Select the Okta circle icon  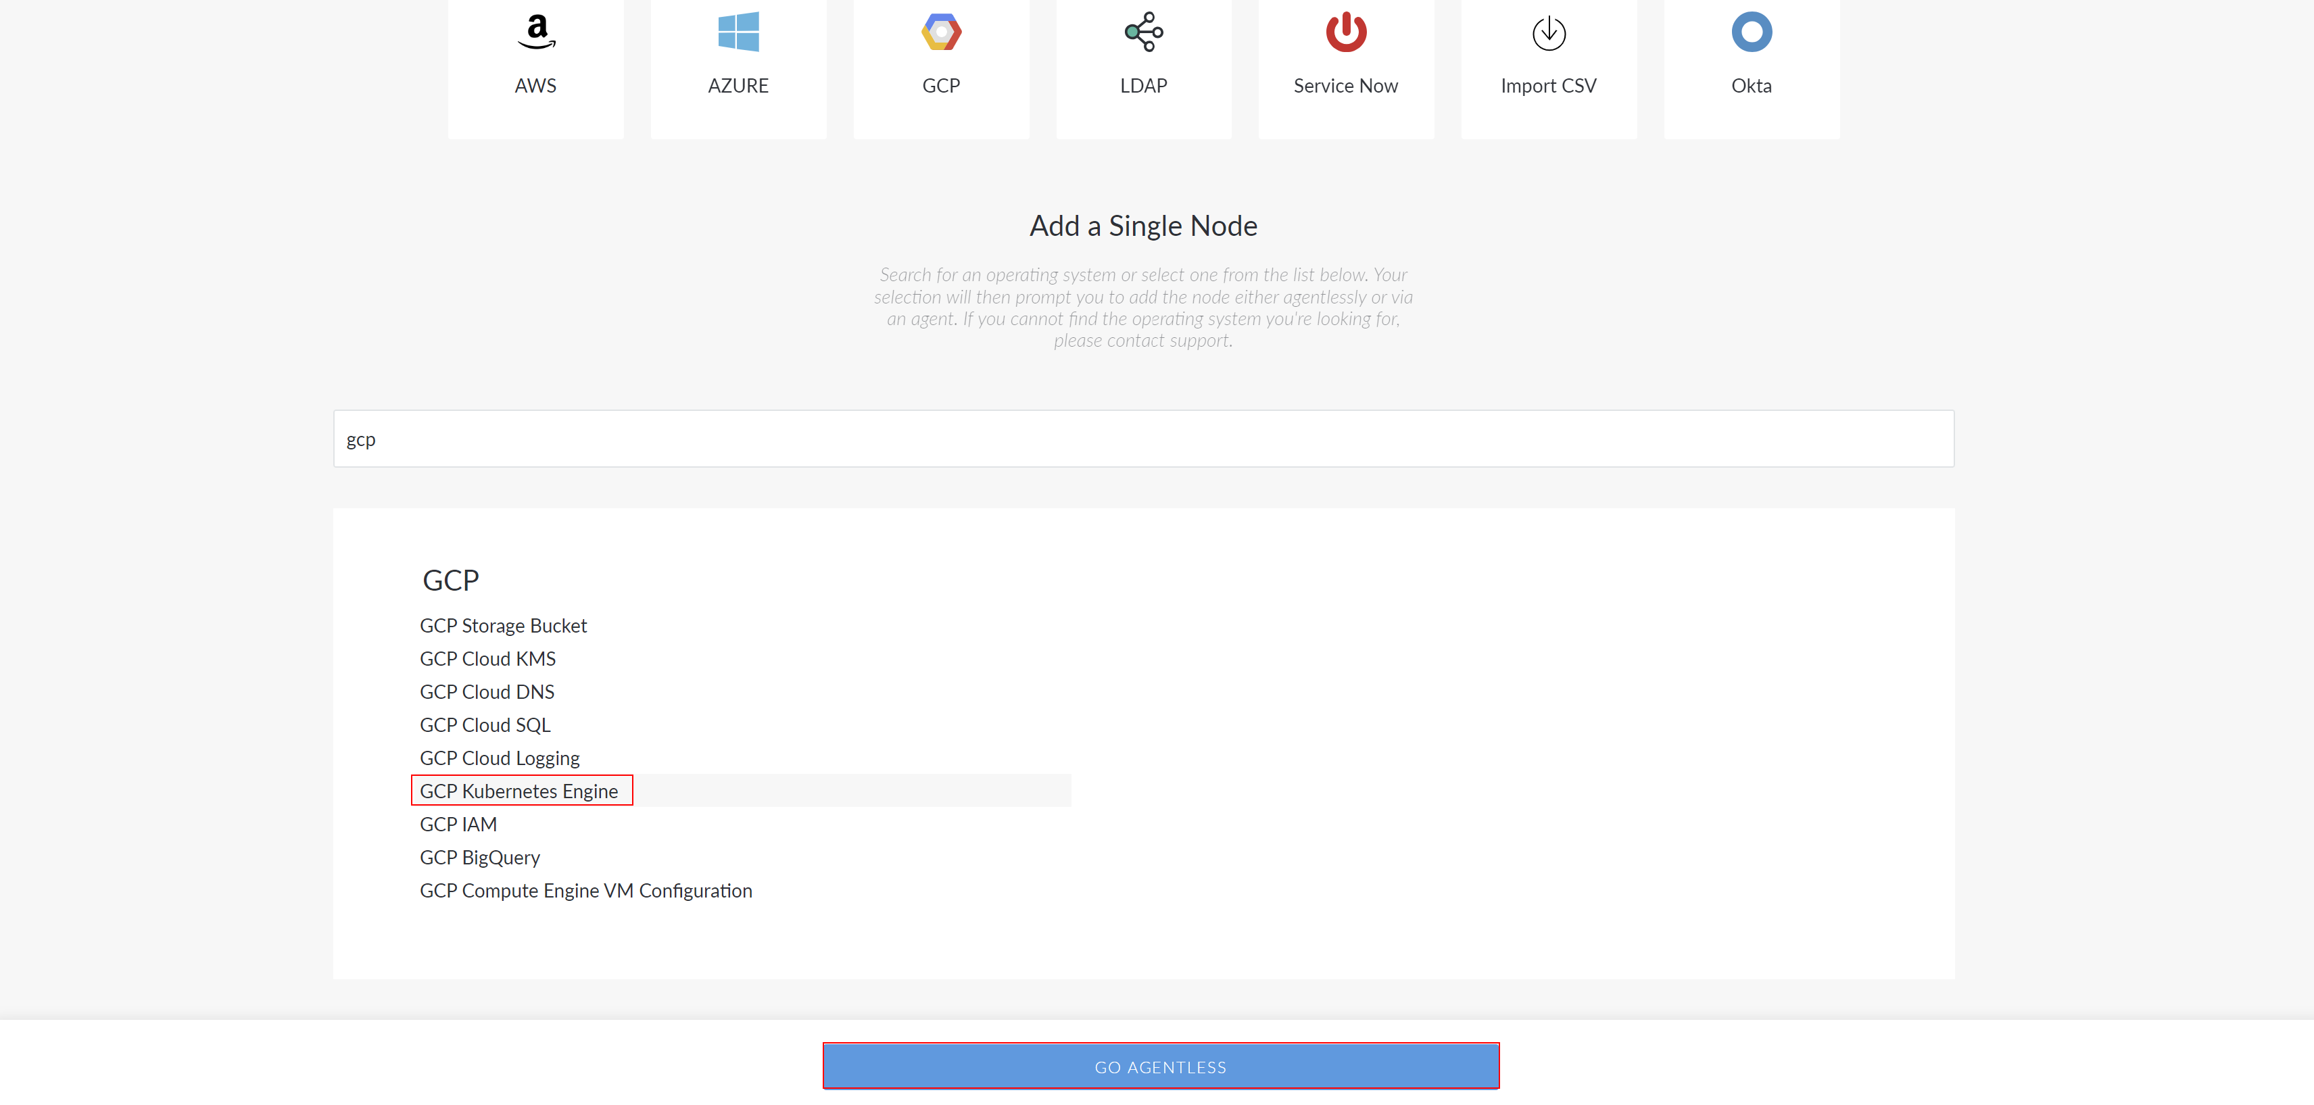click(x=1752, y=32)
